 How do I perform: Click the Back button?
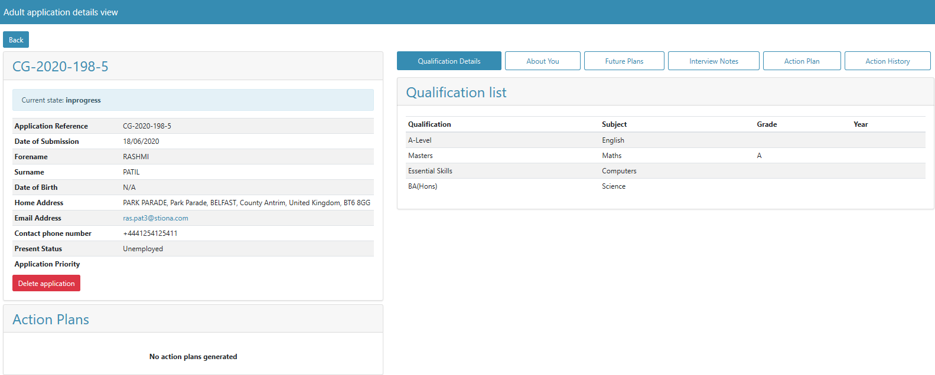(16, 40)
